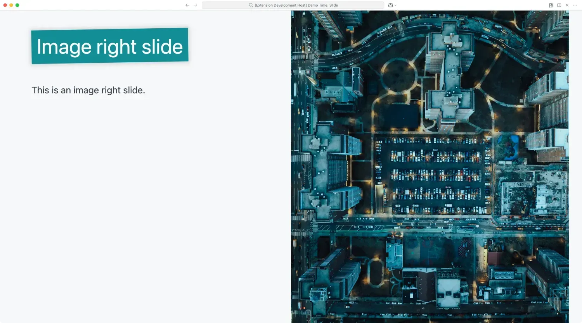Image resolution: width=582 pixels, height=323 pixels.
Task: Click the circular plaza in the aerial photo
Action: (398, 75)
